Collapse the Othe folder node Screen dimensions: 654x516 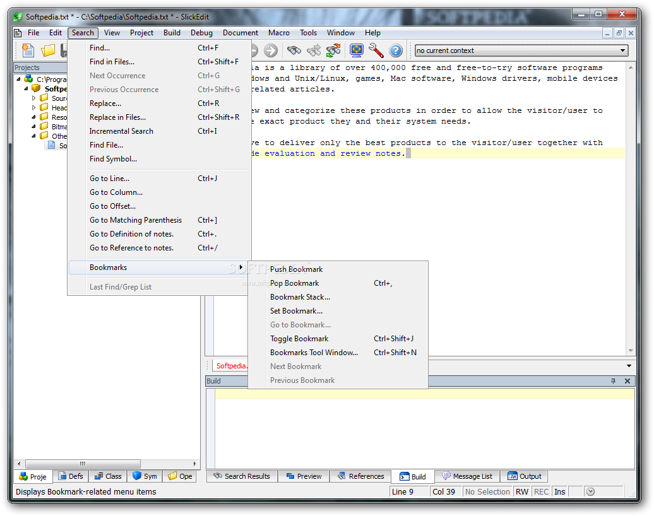34,136
